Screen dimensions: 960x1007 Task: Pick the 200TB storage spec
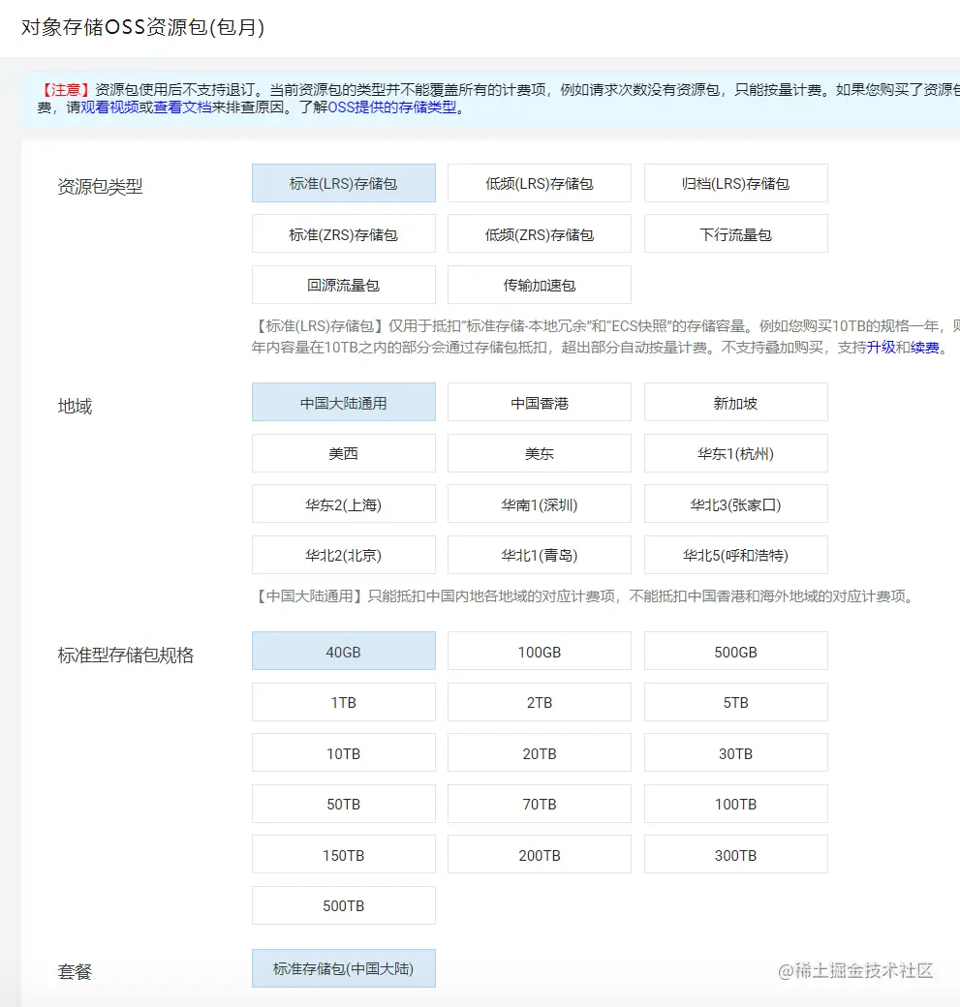(x=540, y=855)
